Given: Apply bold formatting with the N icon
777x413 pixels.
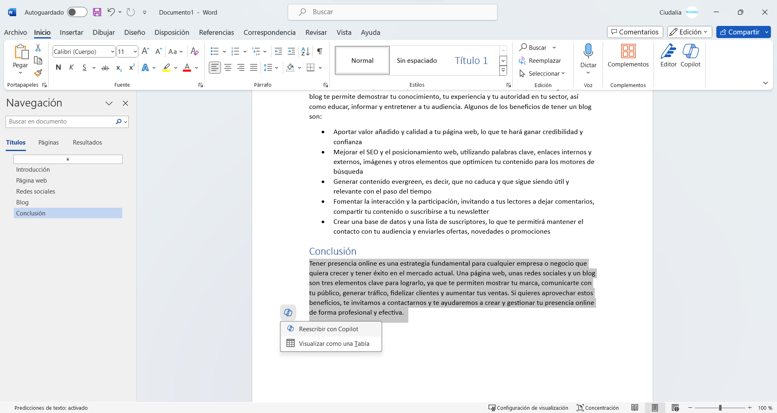Looking at the screenshot, I should [58, 68].
